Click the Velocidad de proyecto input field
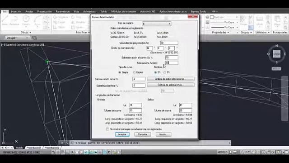 pos(169,43)
